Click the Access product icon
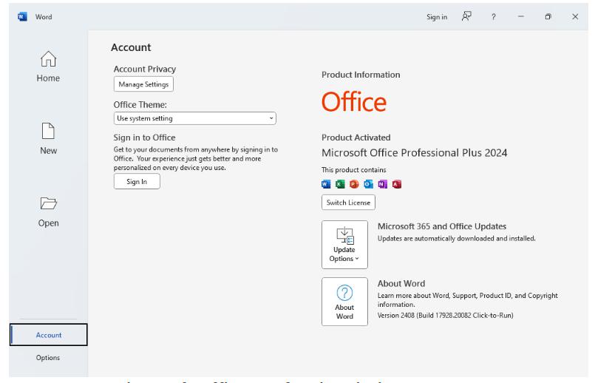 pos(396,184)
